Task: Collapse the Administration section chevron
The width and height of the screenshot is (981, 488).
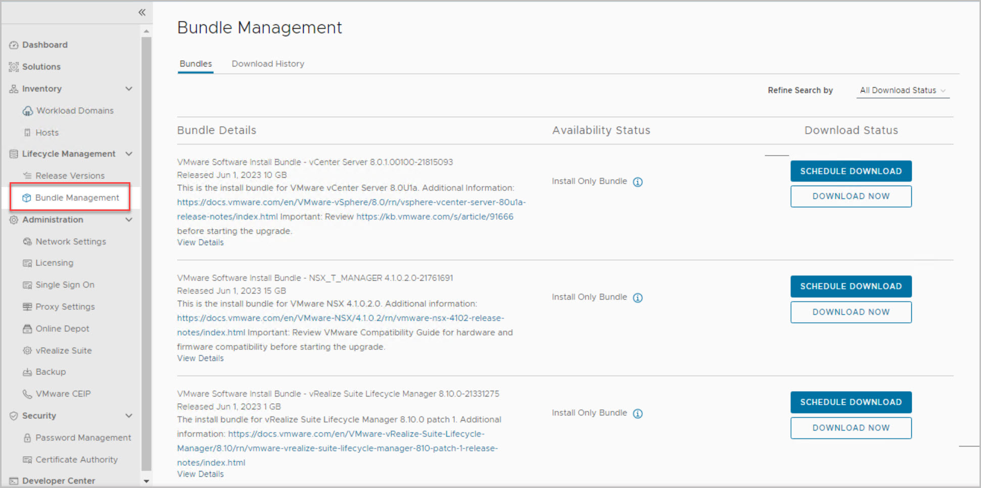Action: click(129, 220)
